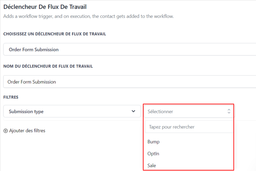Click the plus circle icon beside Ajouter des filtres
The width and height of the screenshot is (256, 171).
[x=6, y=131]
